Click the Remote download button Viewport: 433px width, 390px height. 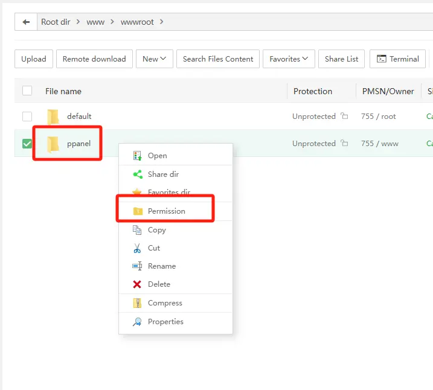(x=94, y=59)
